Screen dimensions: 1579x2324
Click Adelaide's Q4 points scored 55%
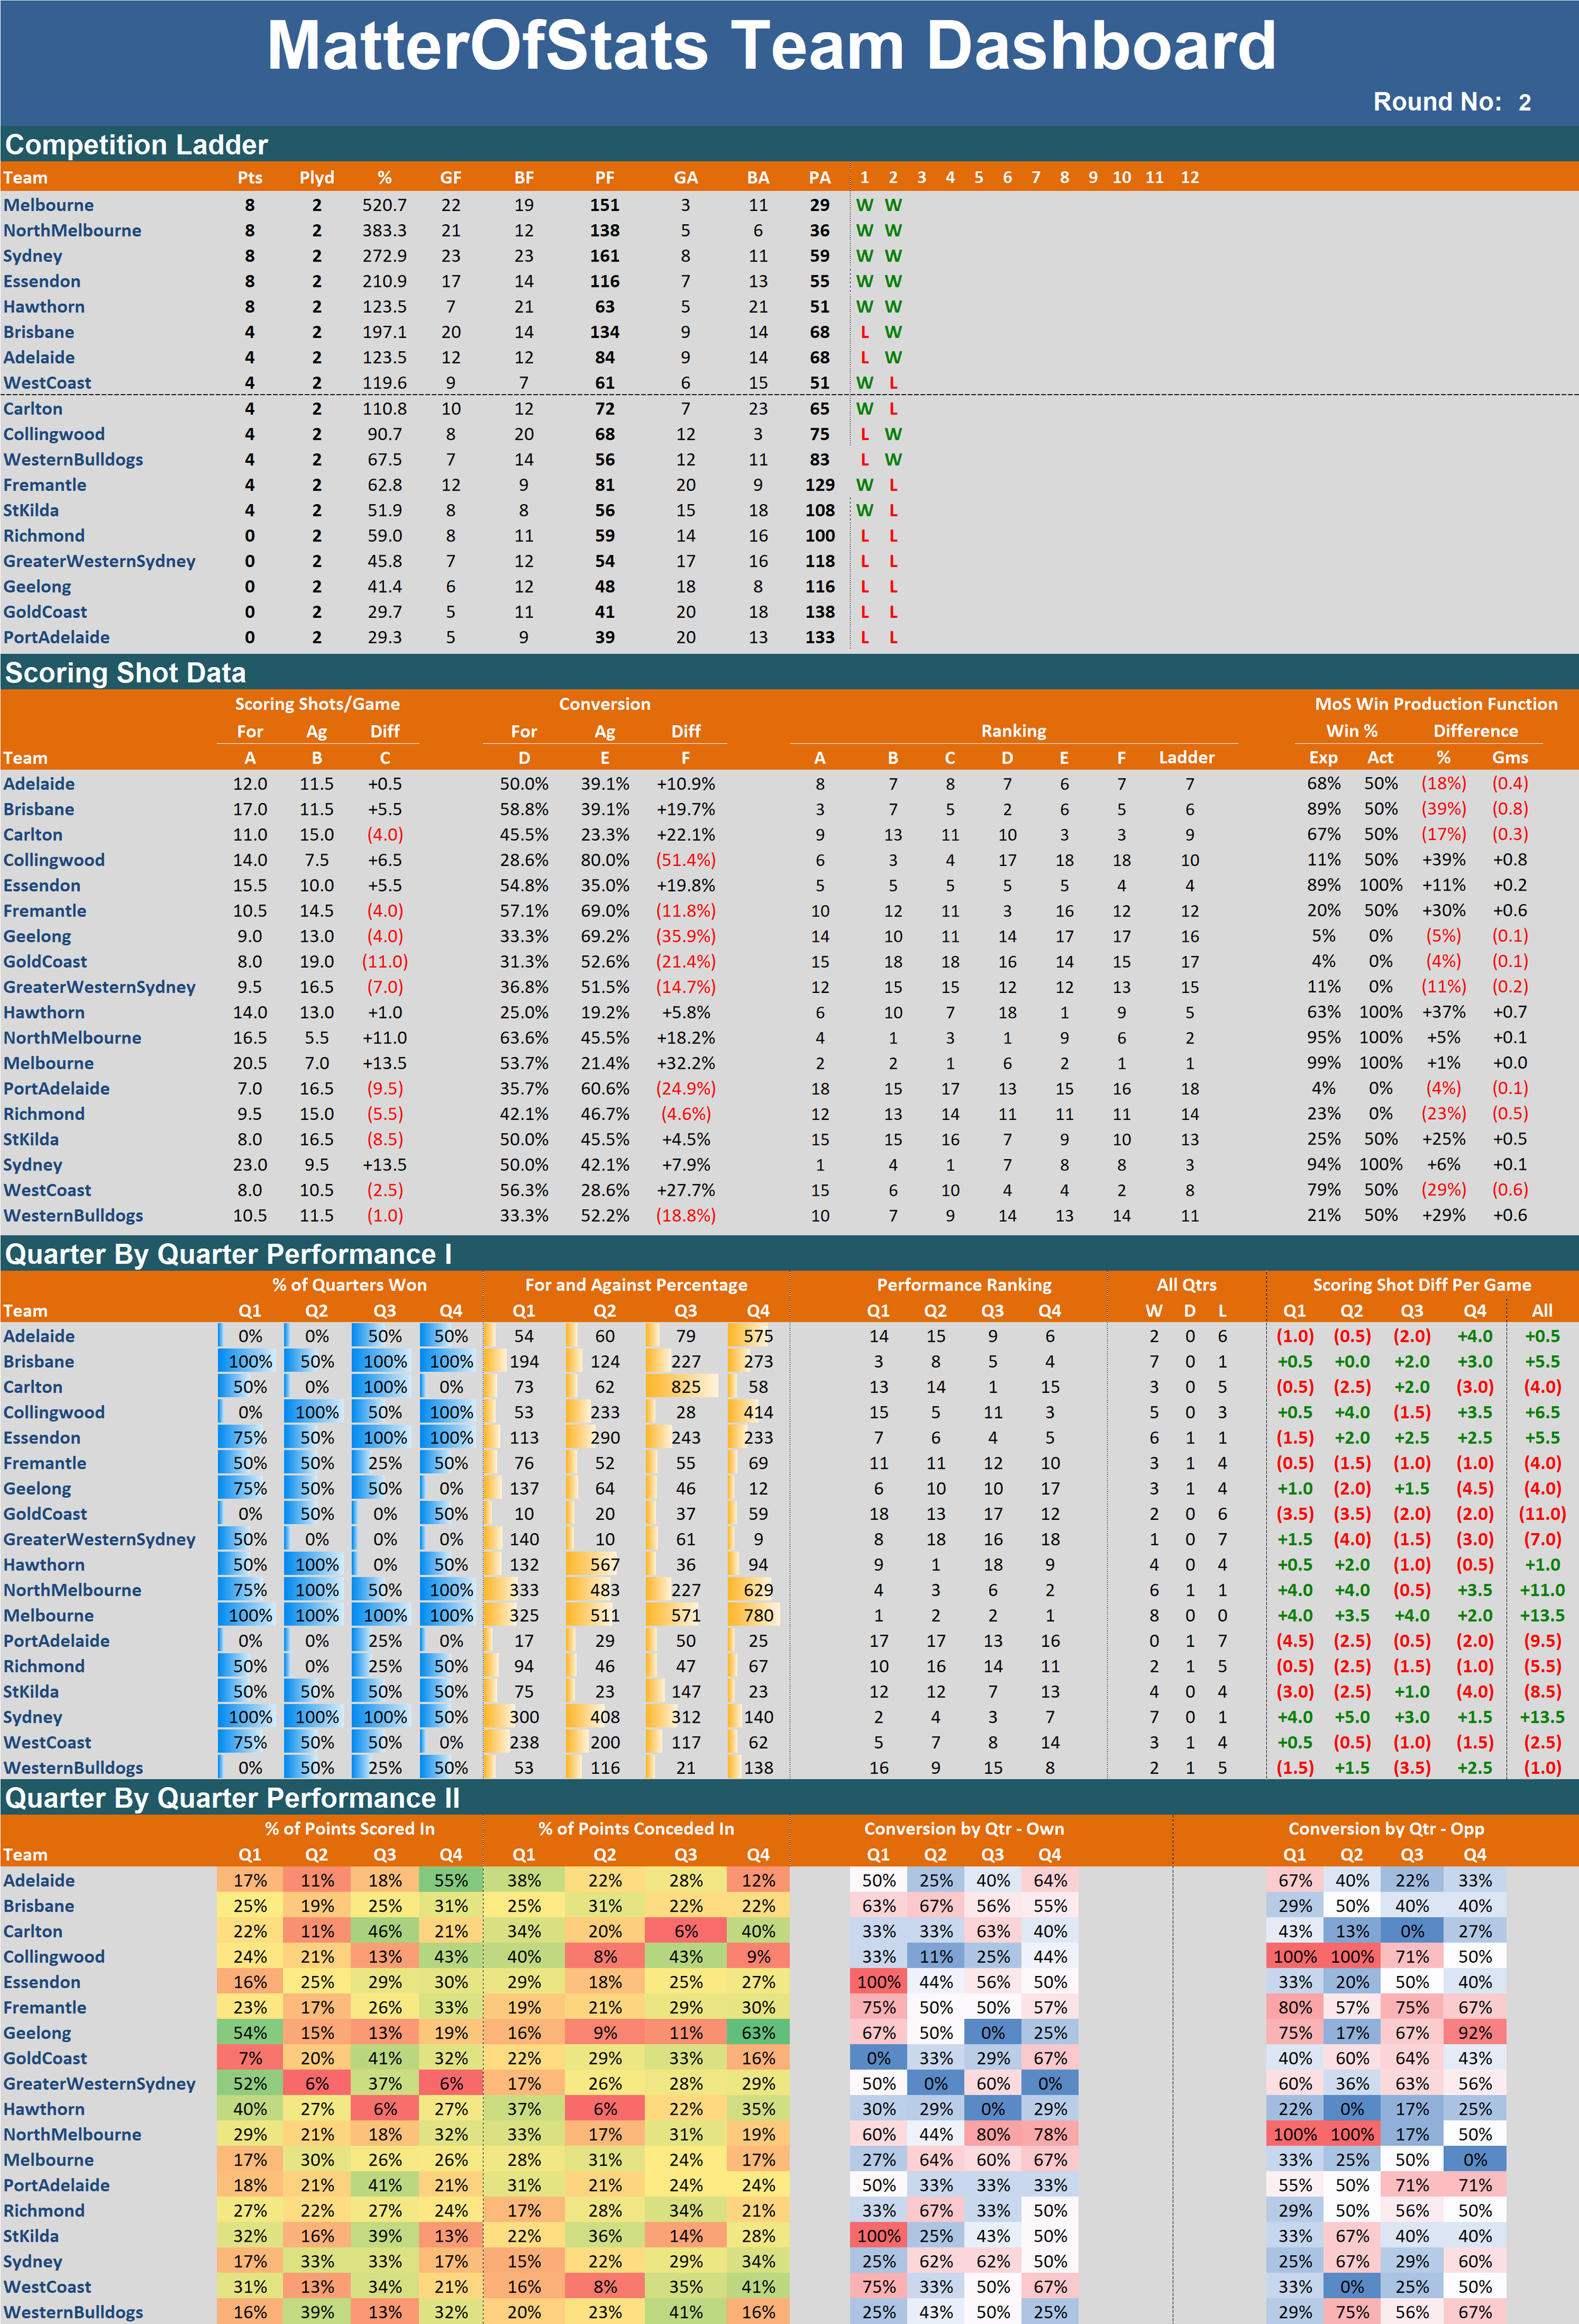pyautogui.click(x=451, y=1881)
